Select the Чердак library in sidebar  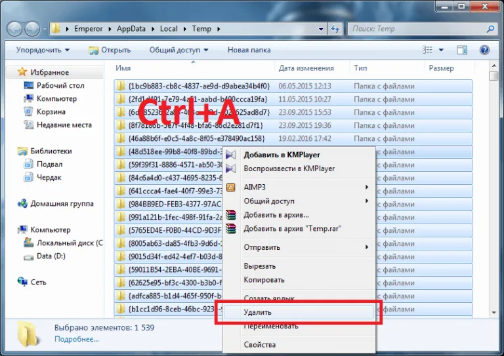click(x=49, y=177)
